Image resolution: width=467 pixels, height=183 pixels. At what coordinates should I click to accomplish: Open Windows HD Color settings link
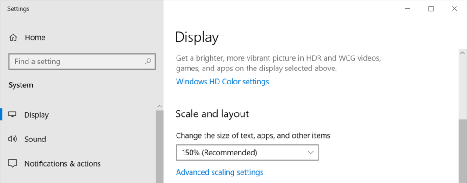(x=222, y=82)
